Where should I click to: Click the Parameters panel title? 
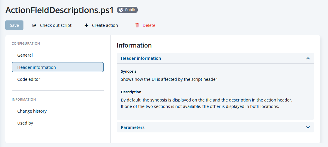pos(132,127)
